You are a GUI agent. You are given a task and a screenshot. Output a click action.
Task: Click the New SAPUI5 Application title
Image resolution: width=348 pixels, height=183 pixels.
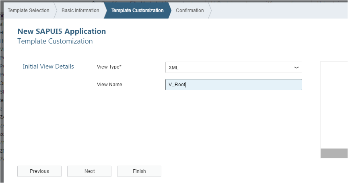(62, 31)
